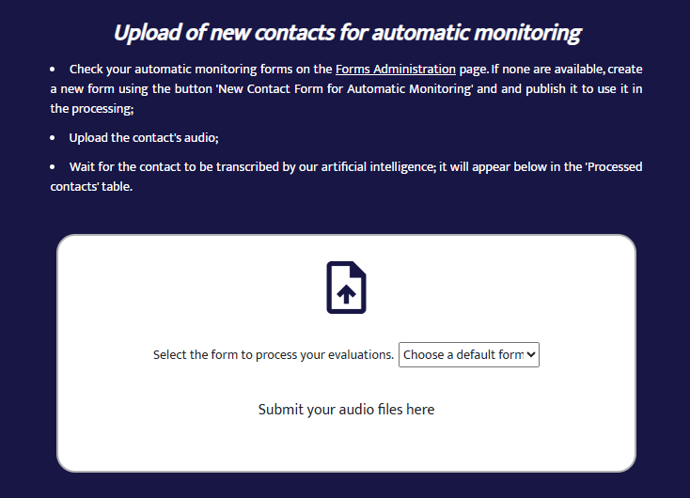Click the 'Select the form to process' label
The height and width of the screenshot is (498, 690).
tap(274, 355)
